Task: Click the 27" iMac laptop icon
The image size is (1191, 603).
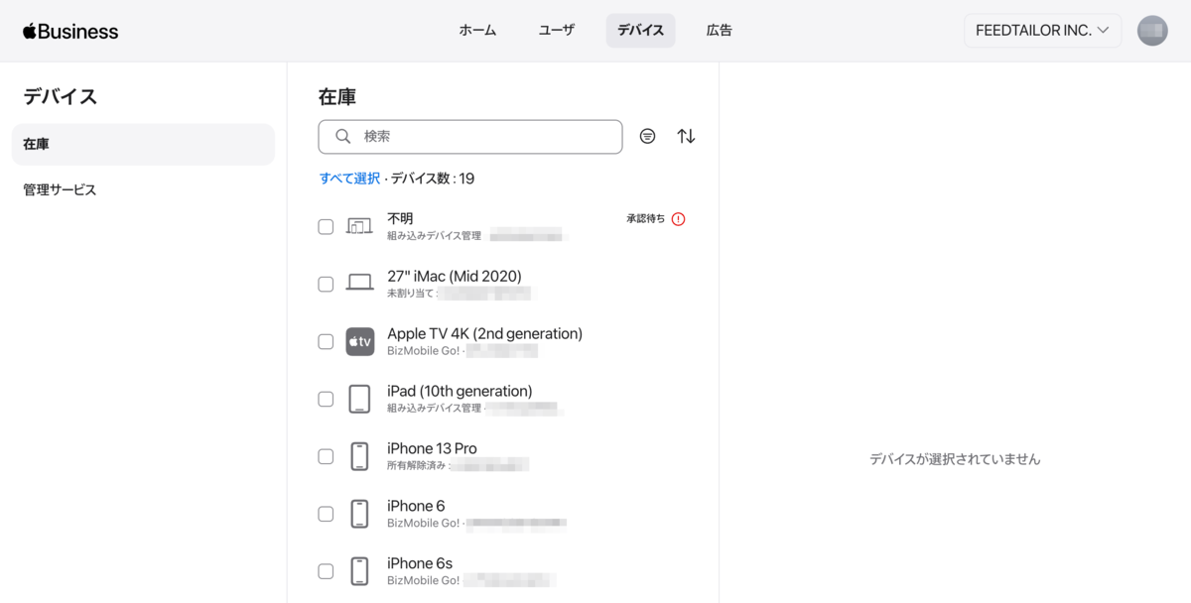Action: (359, 285)
